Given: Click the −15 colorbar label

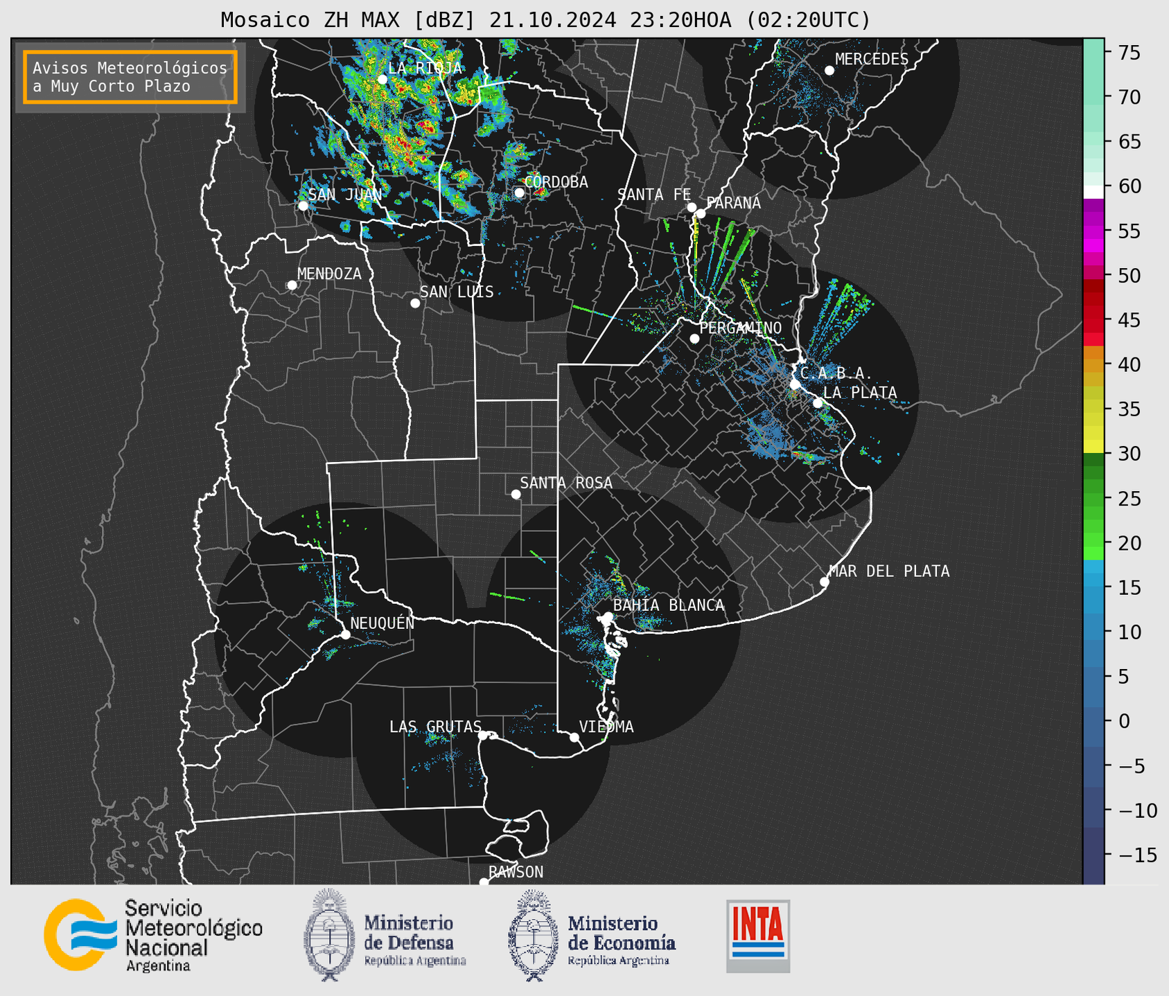Looking at the screenshot, I should click(1136, 855).
